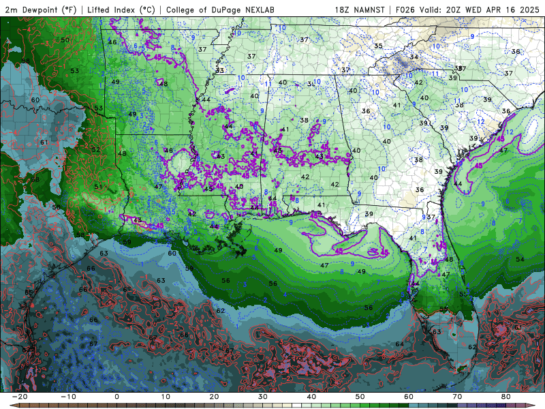Click the 50 label under the color scale

(360, 397)
